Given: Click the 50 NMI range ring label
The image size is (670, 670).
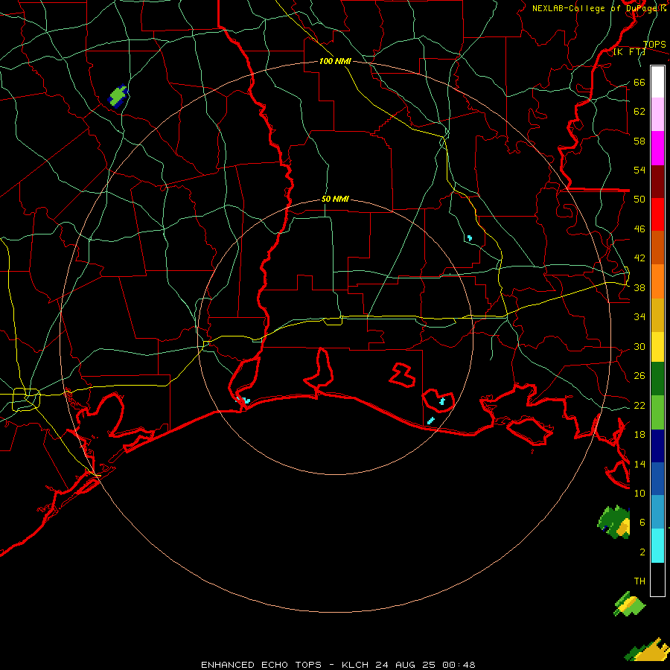Looking at the screenshot, I should [335, 199].
